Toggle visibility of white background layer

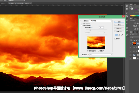coord(131,58)
